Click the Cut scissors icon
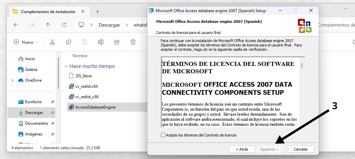 (x=52, y=42)
